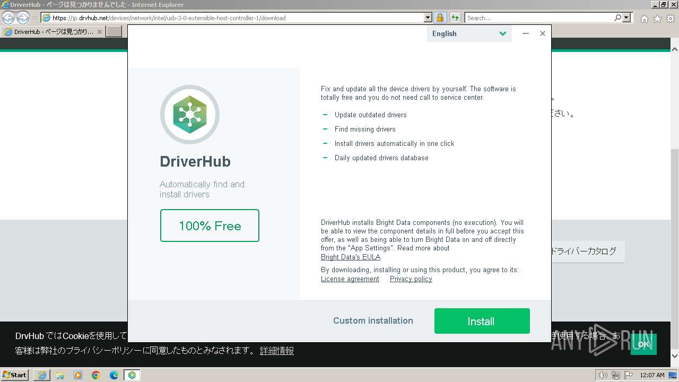The image size is (679, 382).
Task: Open the License agreement link
Action: pos(350,279)
